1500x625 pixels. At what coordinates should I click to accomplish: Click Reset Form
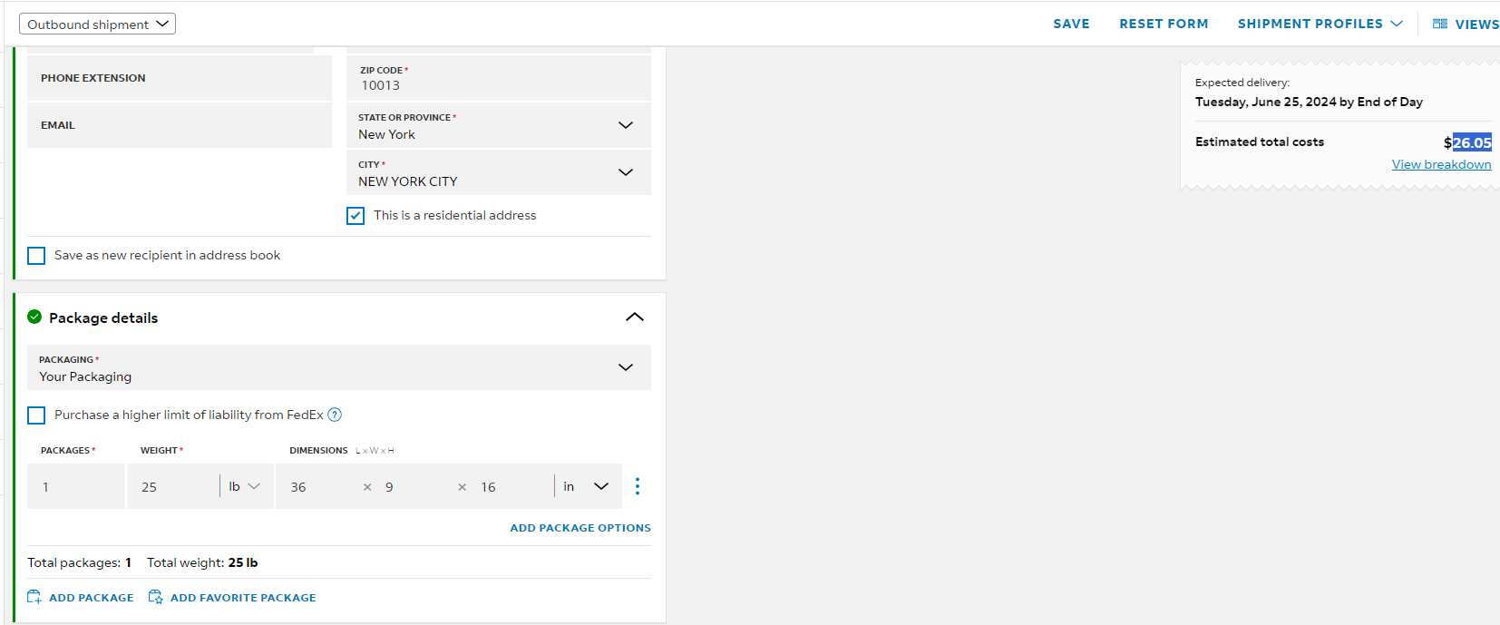(x=1164, y=24)
